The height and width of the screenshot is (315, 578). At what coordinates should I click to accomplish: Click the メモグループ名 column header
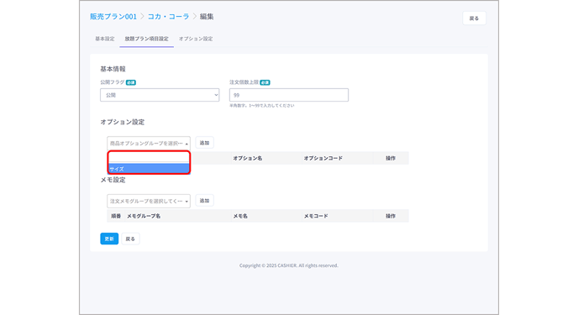[x=144, y=216]
